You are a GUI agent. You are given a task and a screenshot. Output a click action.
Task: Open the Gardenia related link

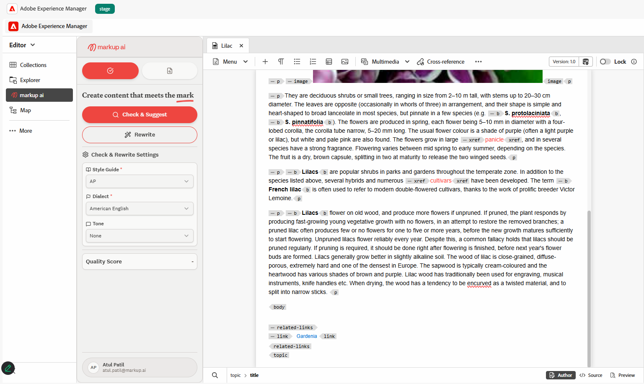click(307, 336)
